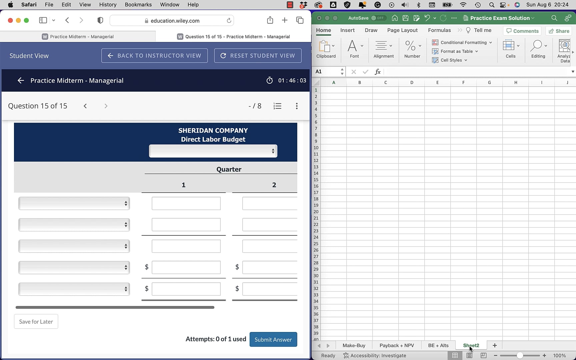This screenshot has width=576, height=360.
Task: Open Spotlight search from the menu bar
Action: coord(492,5)
